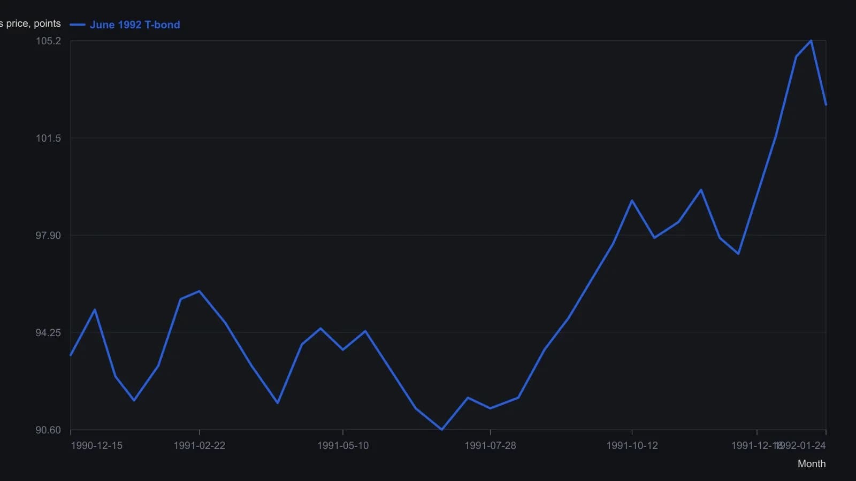Click the price, points y-axis title

(30, 24)
